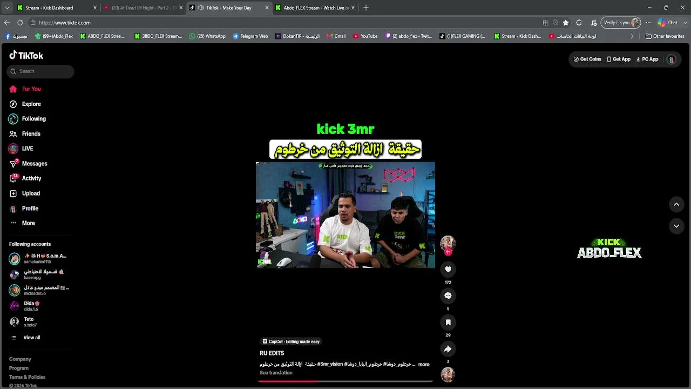
Task: Open browser extensions menu
Action: coord(579,23)
